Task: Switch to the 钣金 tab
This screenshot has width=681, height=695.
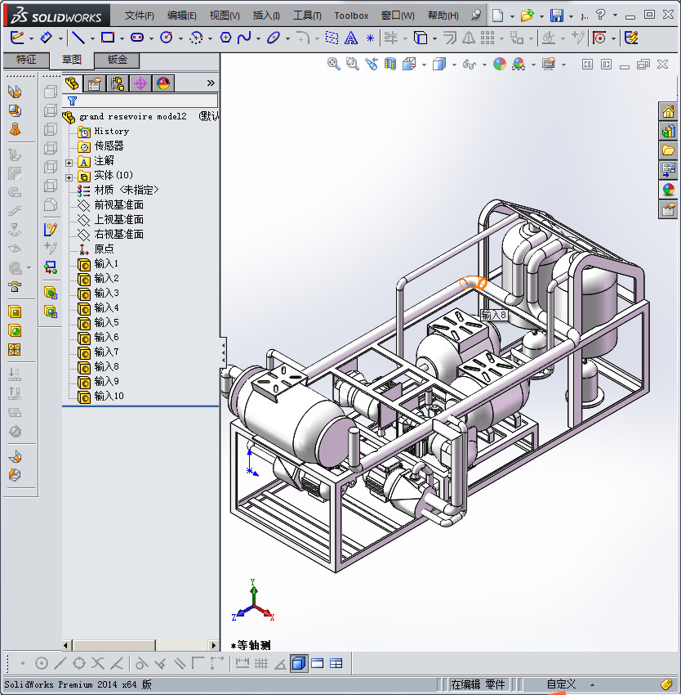Action: point(117,60)
